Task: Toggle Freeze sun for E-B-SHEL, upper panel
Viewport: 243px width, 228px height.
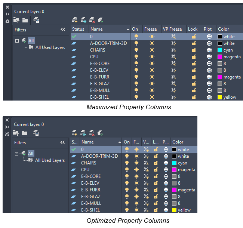Action: (x=152, y=97)
